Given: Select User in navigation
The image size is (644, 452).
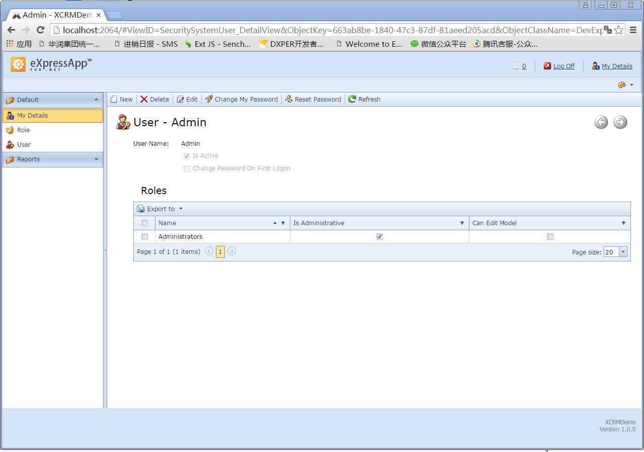Looking at the screenshot, I should coord(53,144).
